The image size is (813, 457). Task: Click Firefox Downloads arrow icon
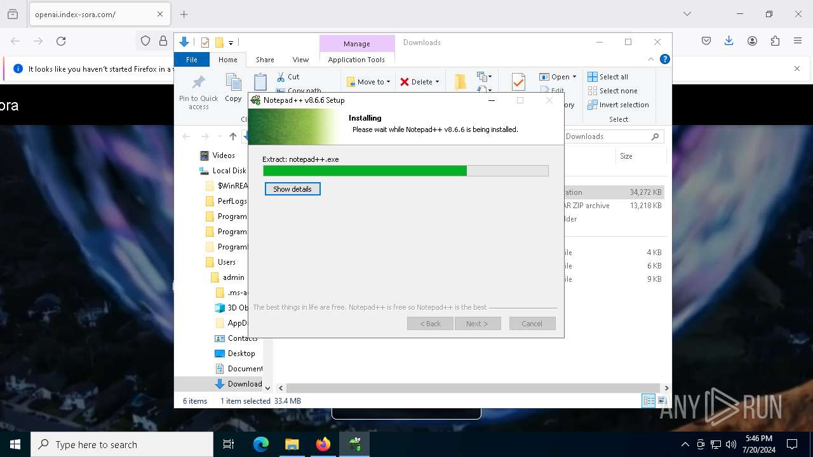tap(729, 41)
